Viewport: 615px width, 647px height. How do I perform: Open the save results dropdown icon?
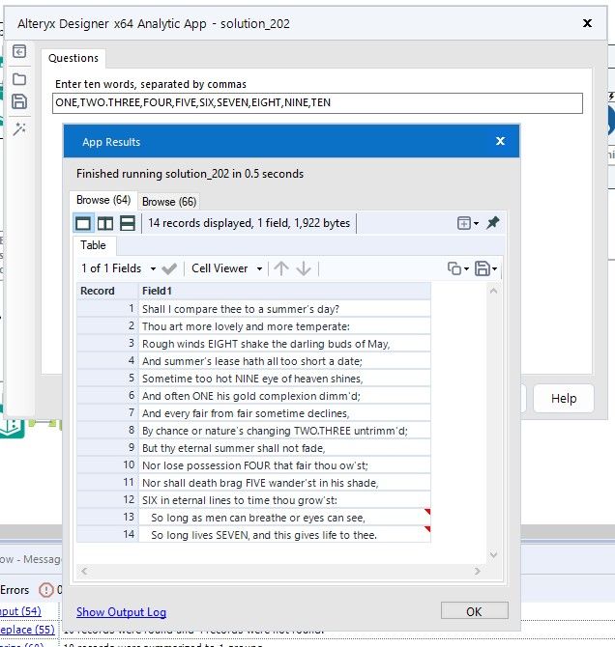point(485,268)
